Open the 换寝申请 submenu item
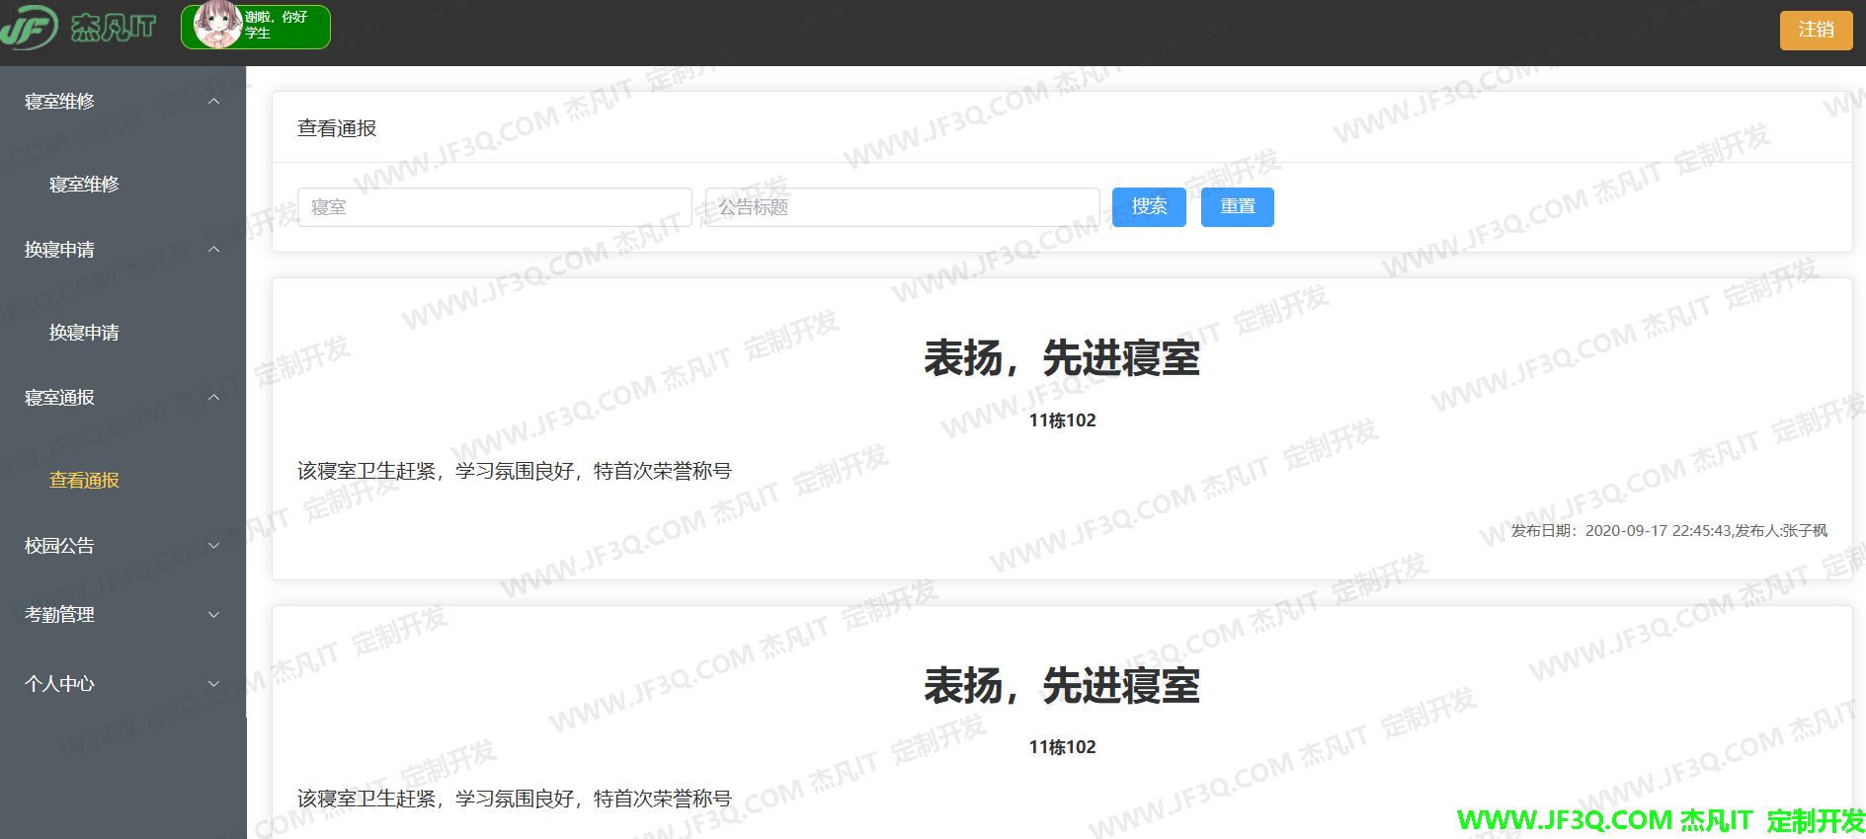Viewport: 1866px width, 839px height. (x=84, y=333)
